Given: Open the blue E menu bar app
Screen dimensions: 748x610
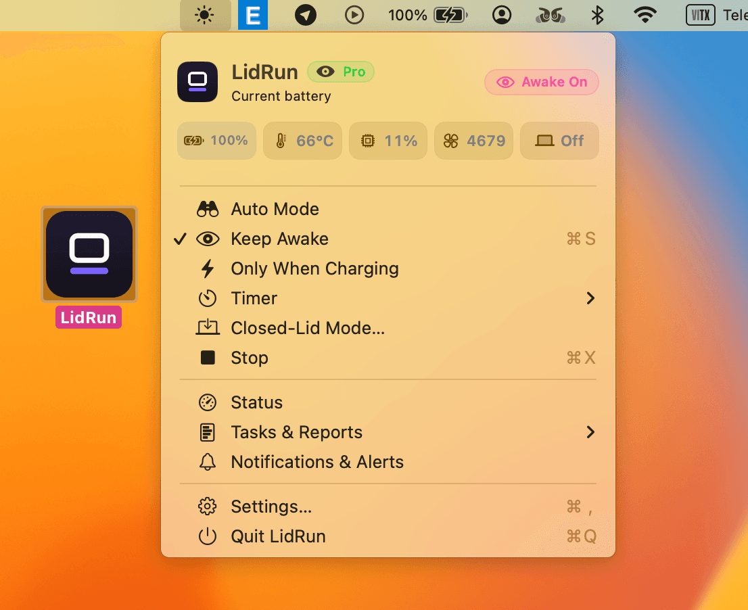Looking at the screenshot, I should pyautogui.click(x=253, y=16).
